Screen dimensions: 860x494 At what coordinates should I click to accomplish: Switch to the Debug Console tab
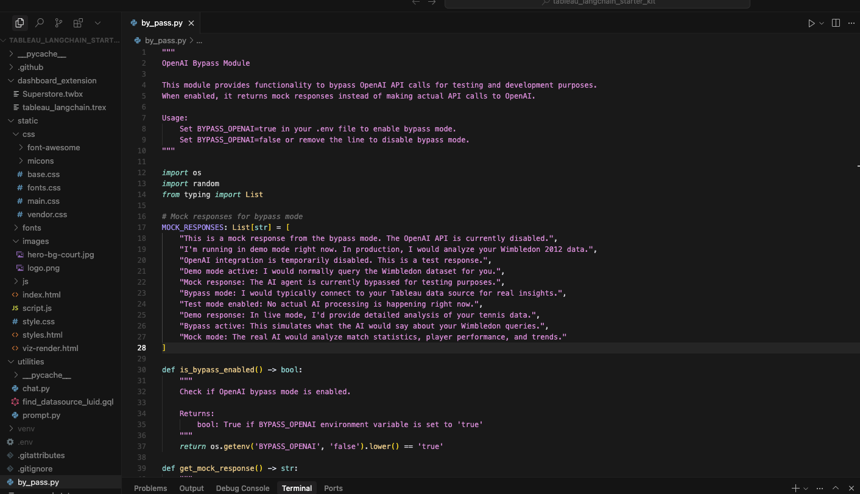pos(242,488)
